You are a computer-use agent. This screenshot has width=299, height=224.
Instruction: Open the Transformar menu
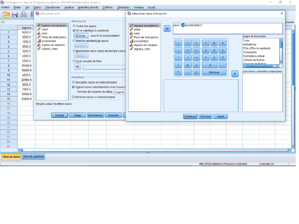pos(53,7)
